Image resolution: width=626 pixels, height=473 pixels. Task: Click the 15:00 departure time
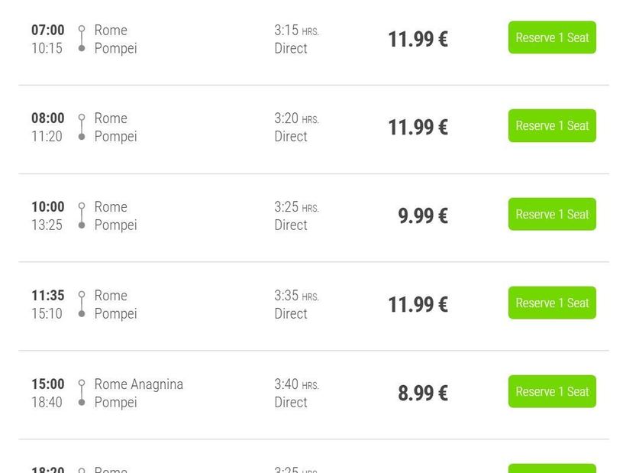(x=47, y=384)
